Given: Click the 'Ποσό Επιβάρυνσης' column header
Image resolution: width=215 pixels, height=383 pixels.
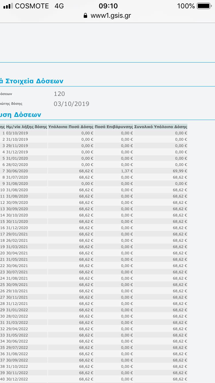Looking at the screenshot, I should 114,127.
